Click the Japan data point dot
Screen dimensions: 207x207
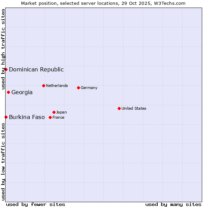pyautogui.click(x=54, y=112)
